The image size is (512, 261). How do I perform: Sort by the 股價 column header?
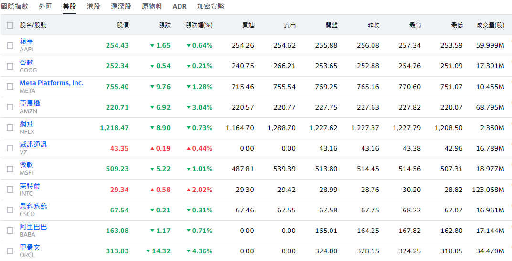point(123,25)
